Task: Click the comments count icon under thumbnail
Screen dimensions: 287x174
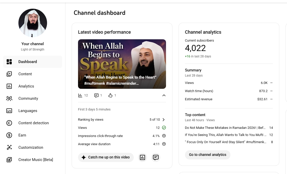Action: tap(96, 95)
